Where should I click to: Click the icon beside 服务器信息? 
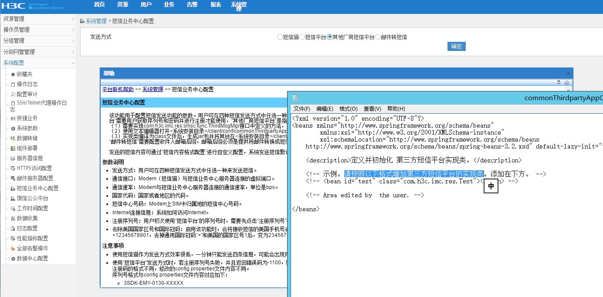pos(13,159)
